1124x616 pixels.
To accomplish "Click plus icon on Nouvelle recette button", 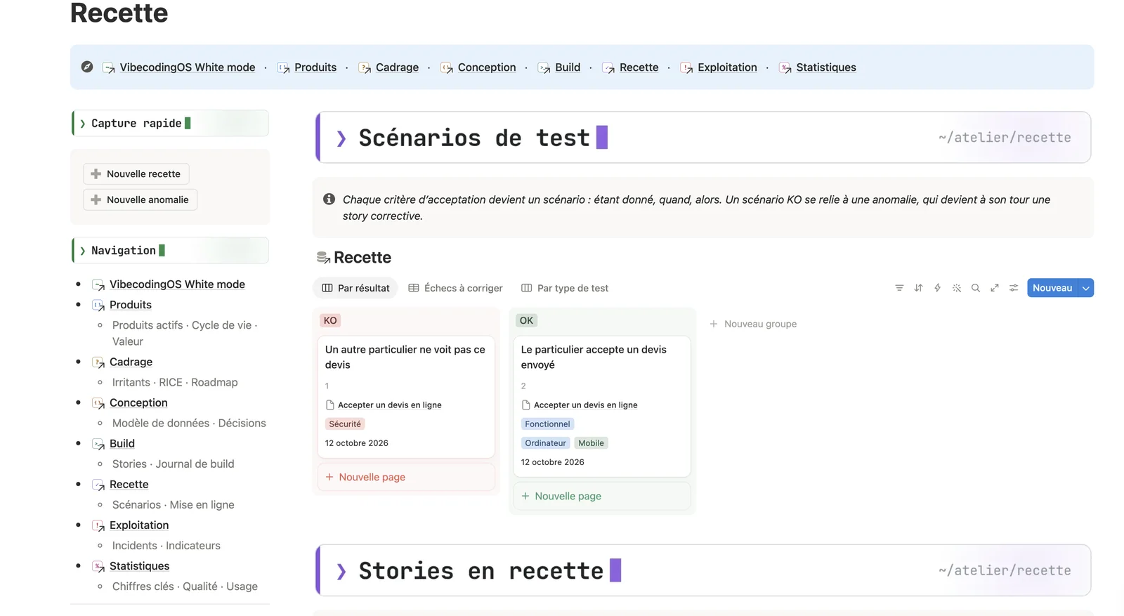I will pyautogui.click(x=96, y=173).
